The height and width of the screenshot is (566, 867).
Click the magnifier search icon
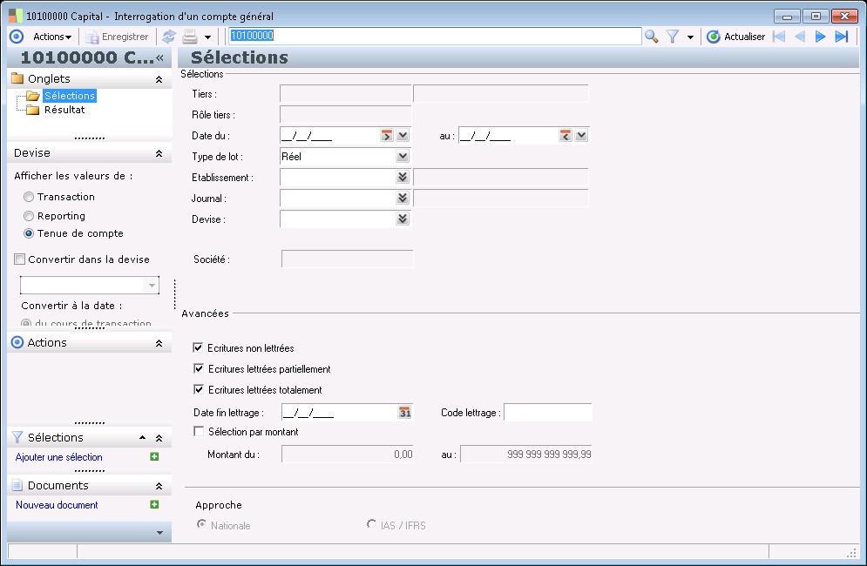point(652,37)
